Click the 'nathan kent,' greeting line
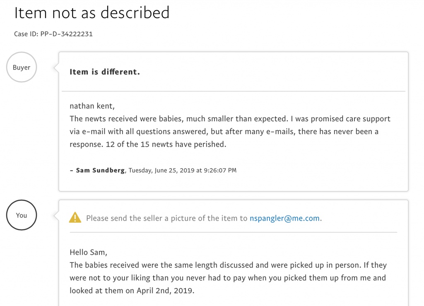Image resolution: width=424 pixels, height=306 pixels. 92,106
